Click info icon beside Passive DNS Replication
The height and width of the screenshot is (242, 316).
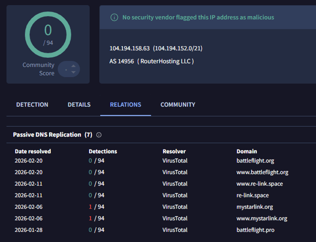click(99, 135)
